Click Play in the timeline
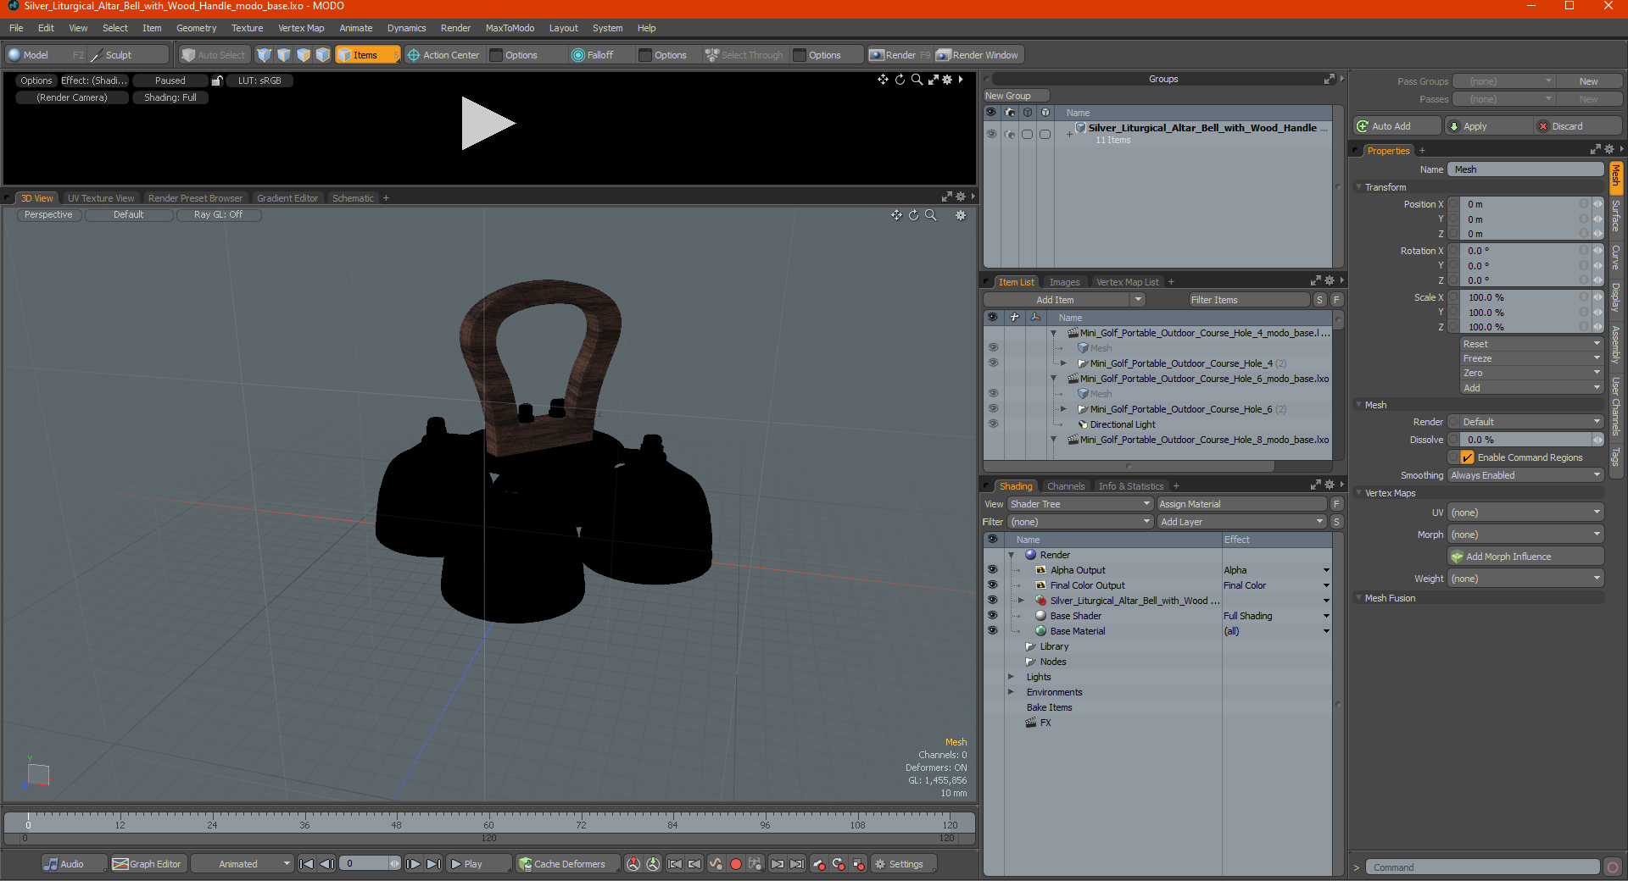The image size is (1628, 881). [479, 864]
